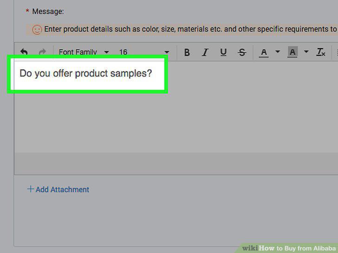Image resolution: width=338 pixels, height=253 pixels.
Task: Apply the current text color A
Action: [264, 52]
